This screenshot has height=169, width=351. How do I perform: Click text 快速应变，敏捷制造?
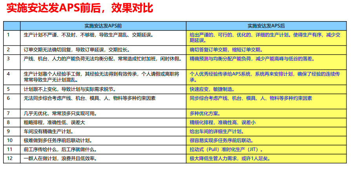pyautogui.click(x=211, y=89)
